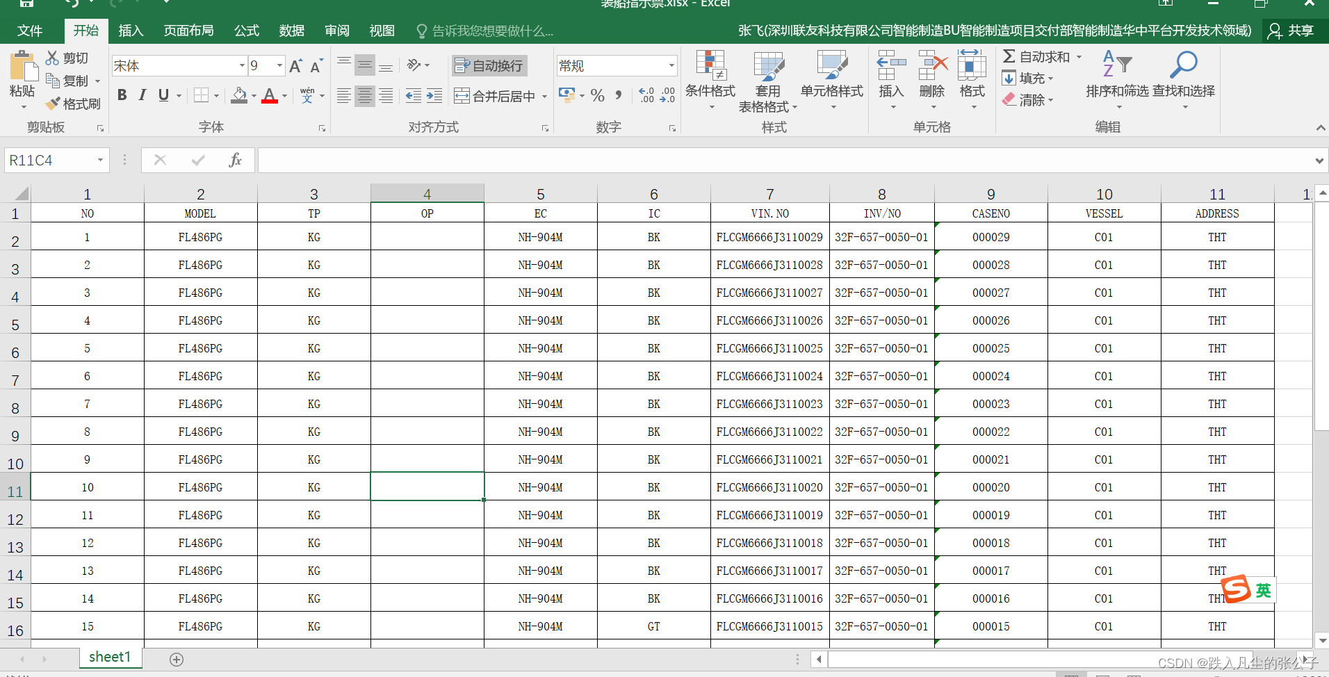The width and height of the screenshot is (1329, 677).
Task: Expand Merge and Center options arrow
Action: (544, 96)
